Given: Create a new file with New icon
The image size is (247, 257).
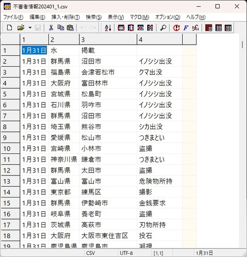Looking at the screenshot, I should click(9, 28).
